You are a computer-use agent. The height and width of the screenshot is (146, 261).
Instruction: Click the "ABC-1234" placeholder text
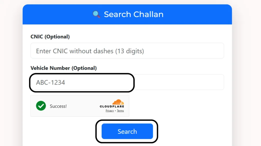pyautogui.click(x=50, y=82)
